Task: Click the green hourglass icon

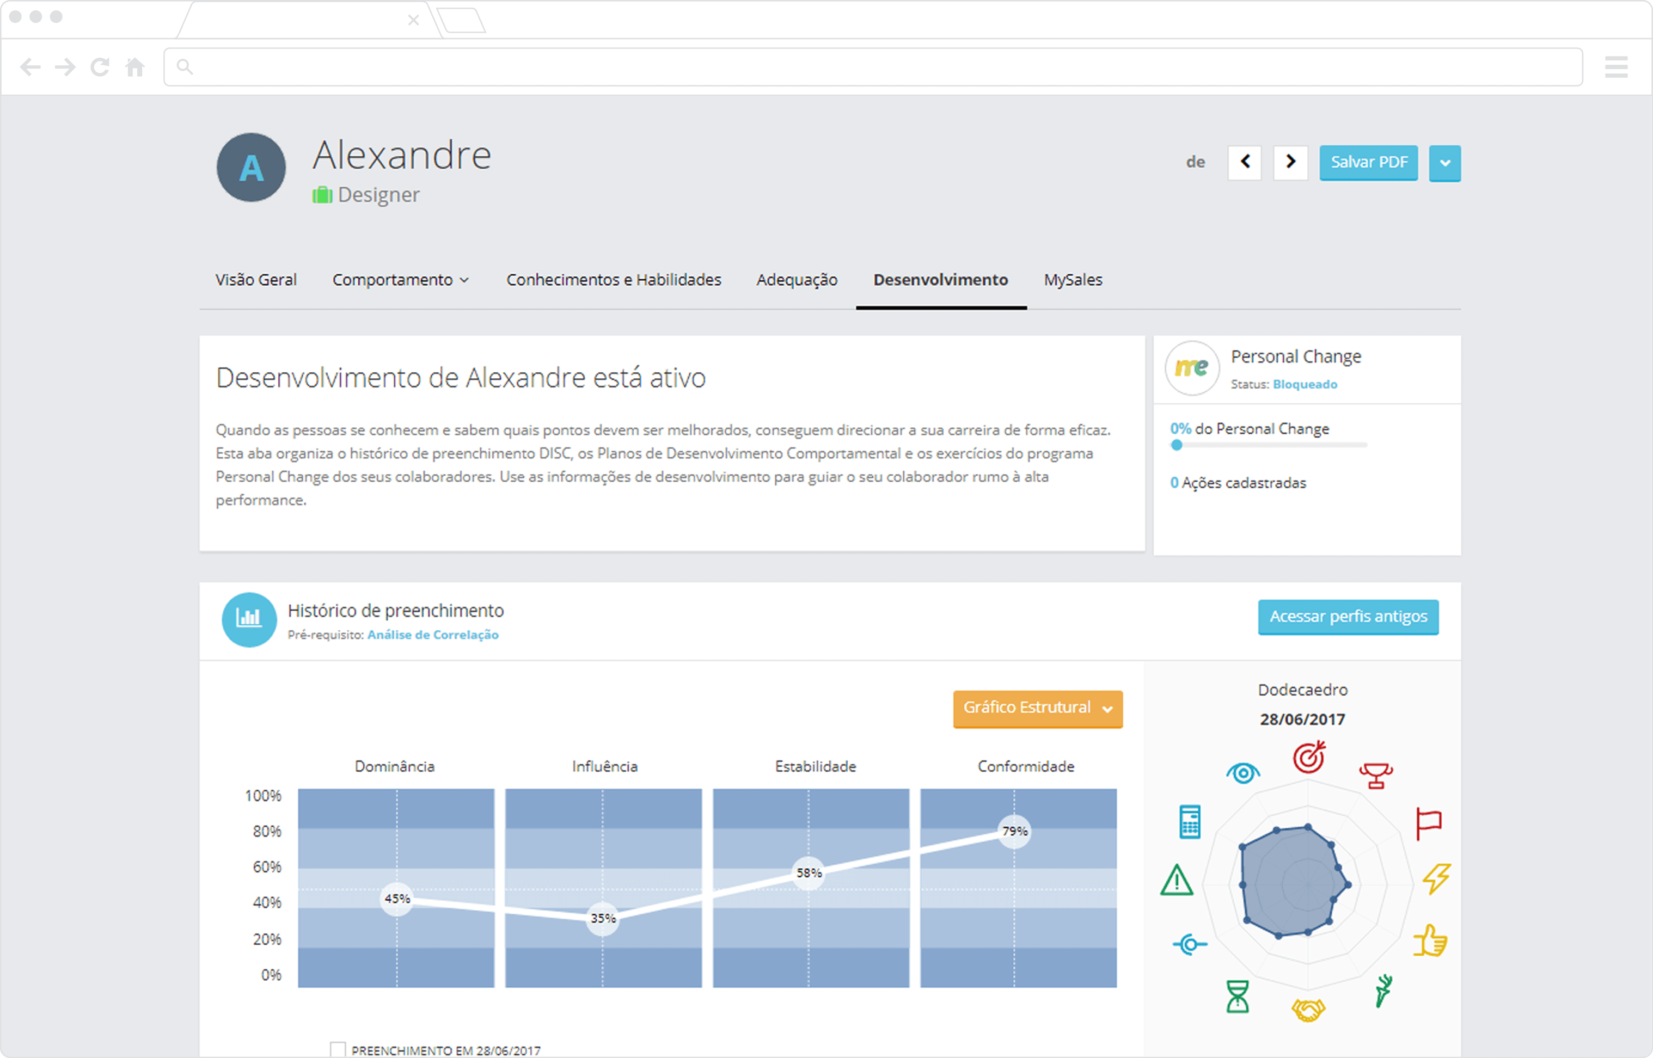Action: click(x=1237, y=997)
